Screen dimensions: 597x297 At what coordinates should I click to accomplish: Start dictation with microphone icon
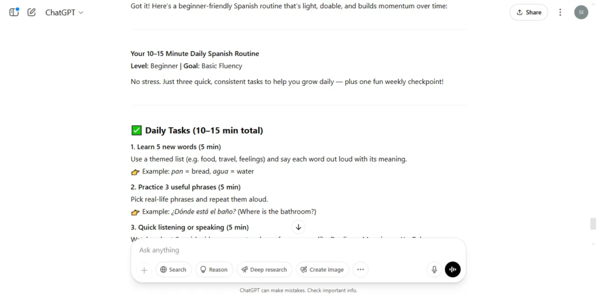pyautogui.click(x=434, y=270)
